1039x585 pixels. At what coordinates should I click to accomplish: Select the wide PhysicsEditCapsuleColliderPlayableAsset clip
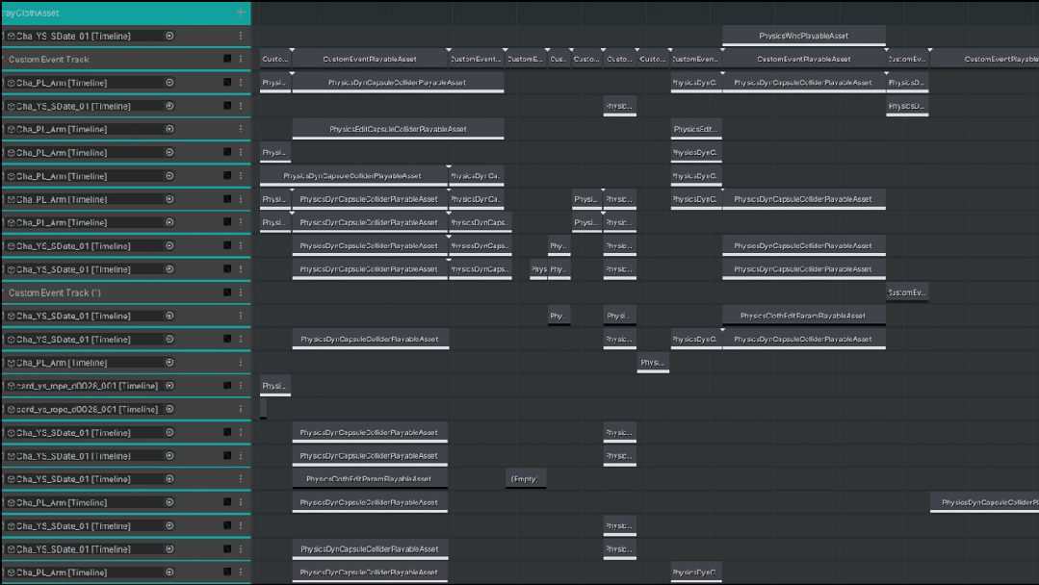(x=398, y=129)
